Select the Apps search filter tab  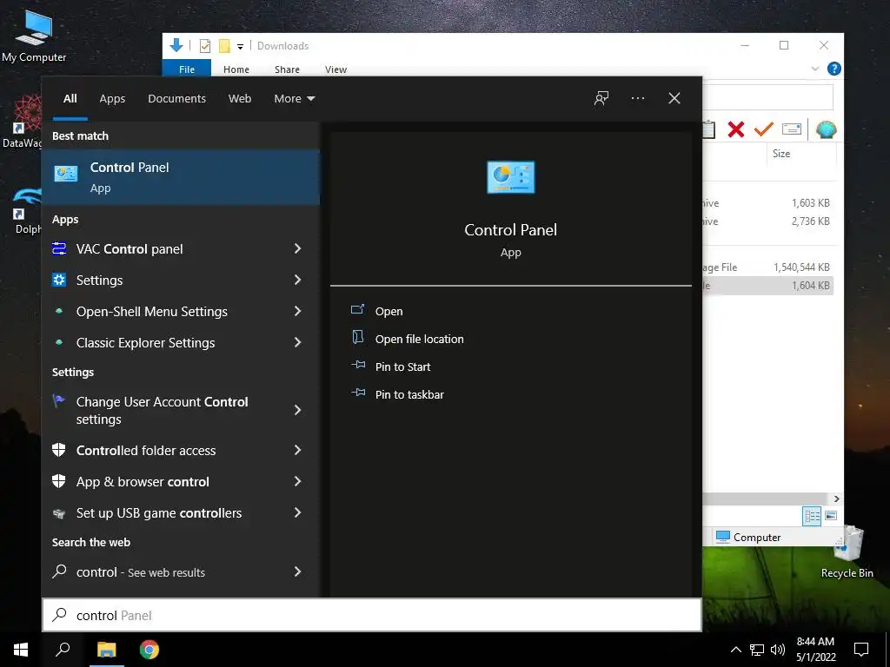[112, 99]
